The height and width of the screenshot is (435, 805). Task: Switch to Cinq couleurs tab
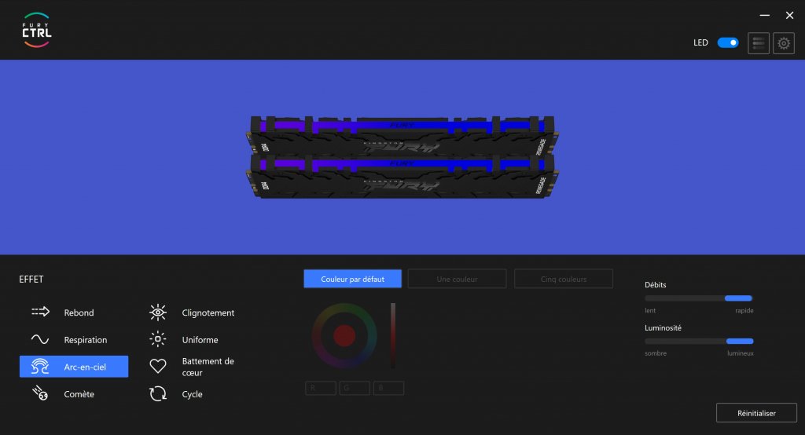pos(563,279)
